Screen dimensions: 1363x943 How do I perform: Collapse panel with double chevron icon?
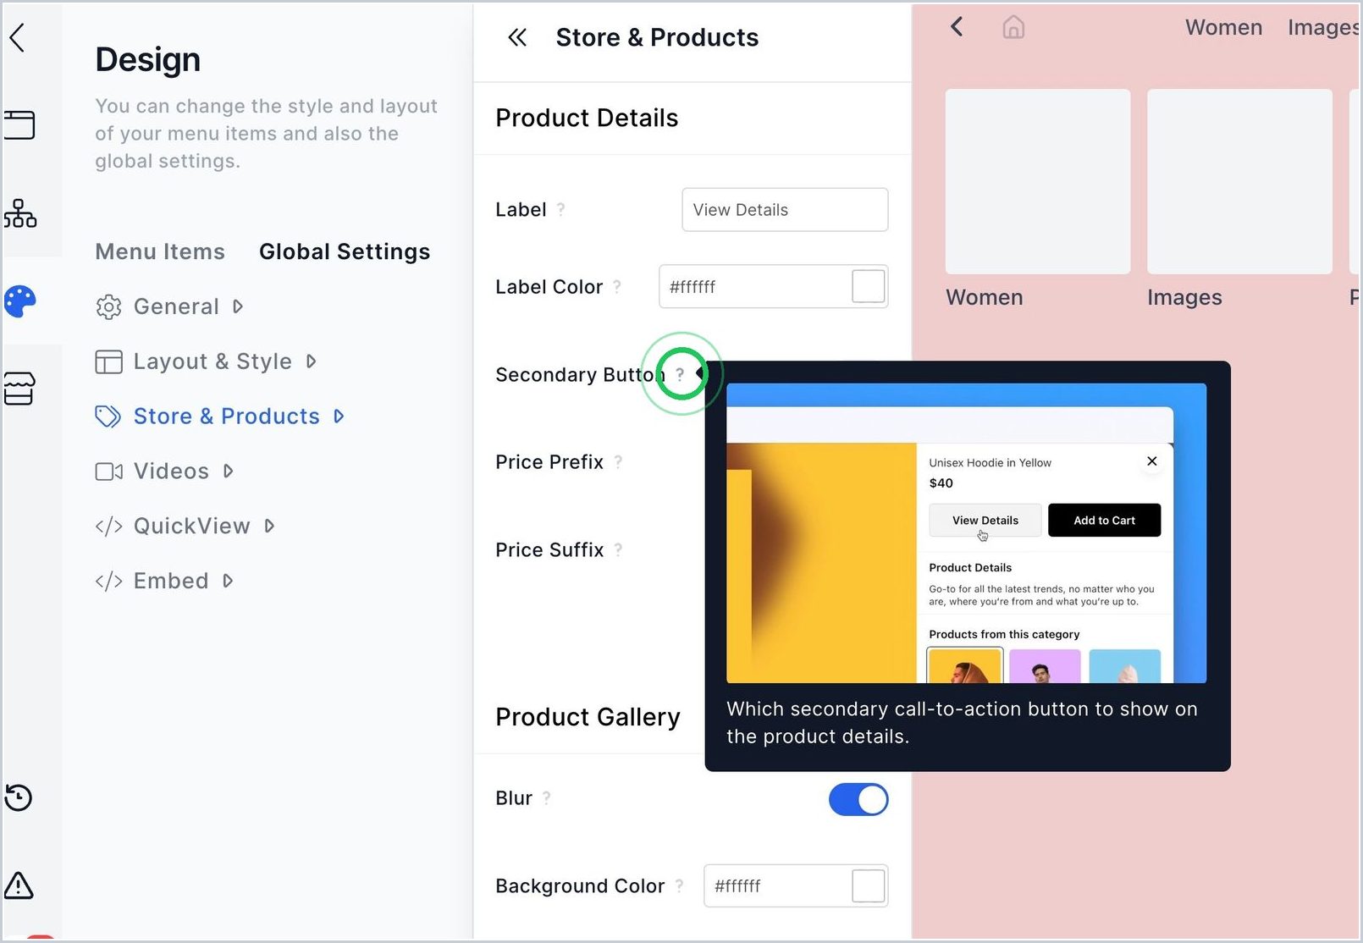pyautogui.click(x=517, y=37)
